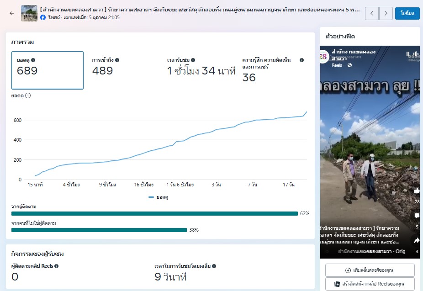
Task: Go back using the left arrow icon
Action: tap(11, 13)
